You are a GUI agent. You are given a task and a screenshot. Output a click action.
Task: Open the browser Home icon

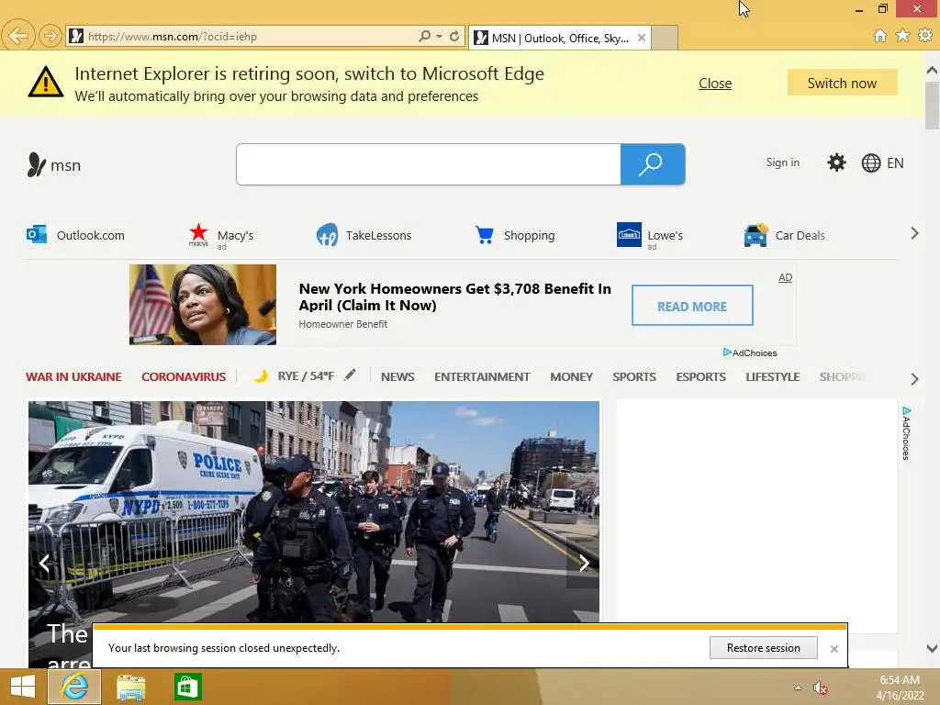click(880, 36)
